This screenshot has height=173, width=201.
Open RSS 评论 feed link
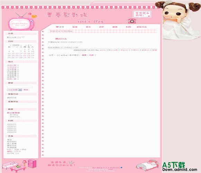click(x=24, y=149)
